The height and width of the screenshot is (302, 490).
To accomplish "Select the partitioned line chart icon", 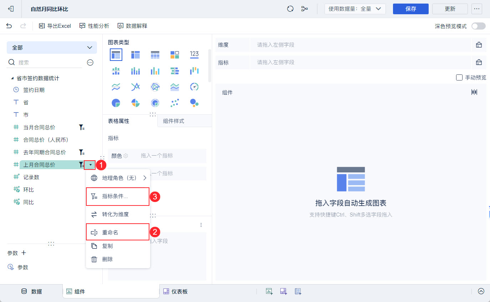I will pos(116,87).
